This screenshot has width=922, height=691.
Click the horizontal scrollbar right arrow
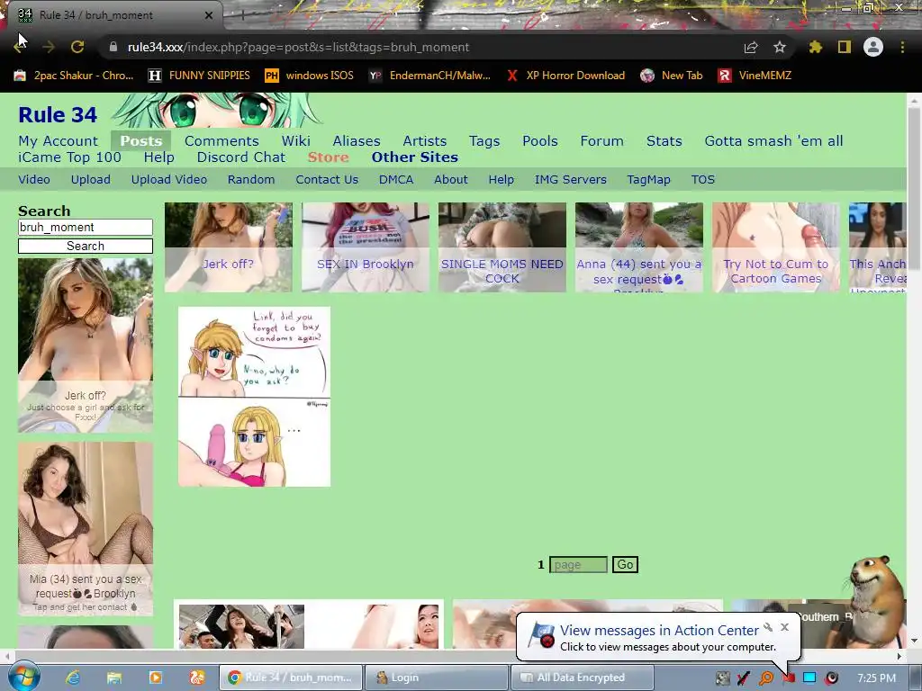pyautogui.click(x=899, y=655)
